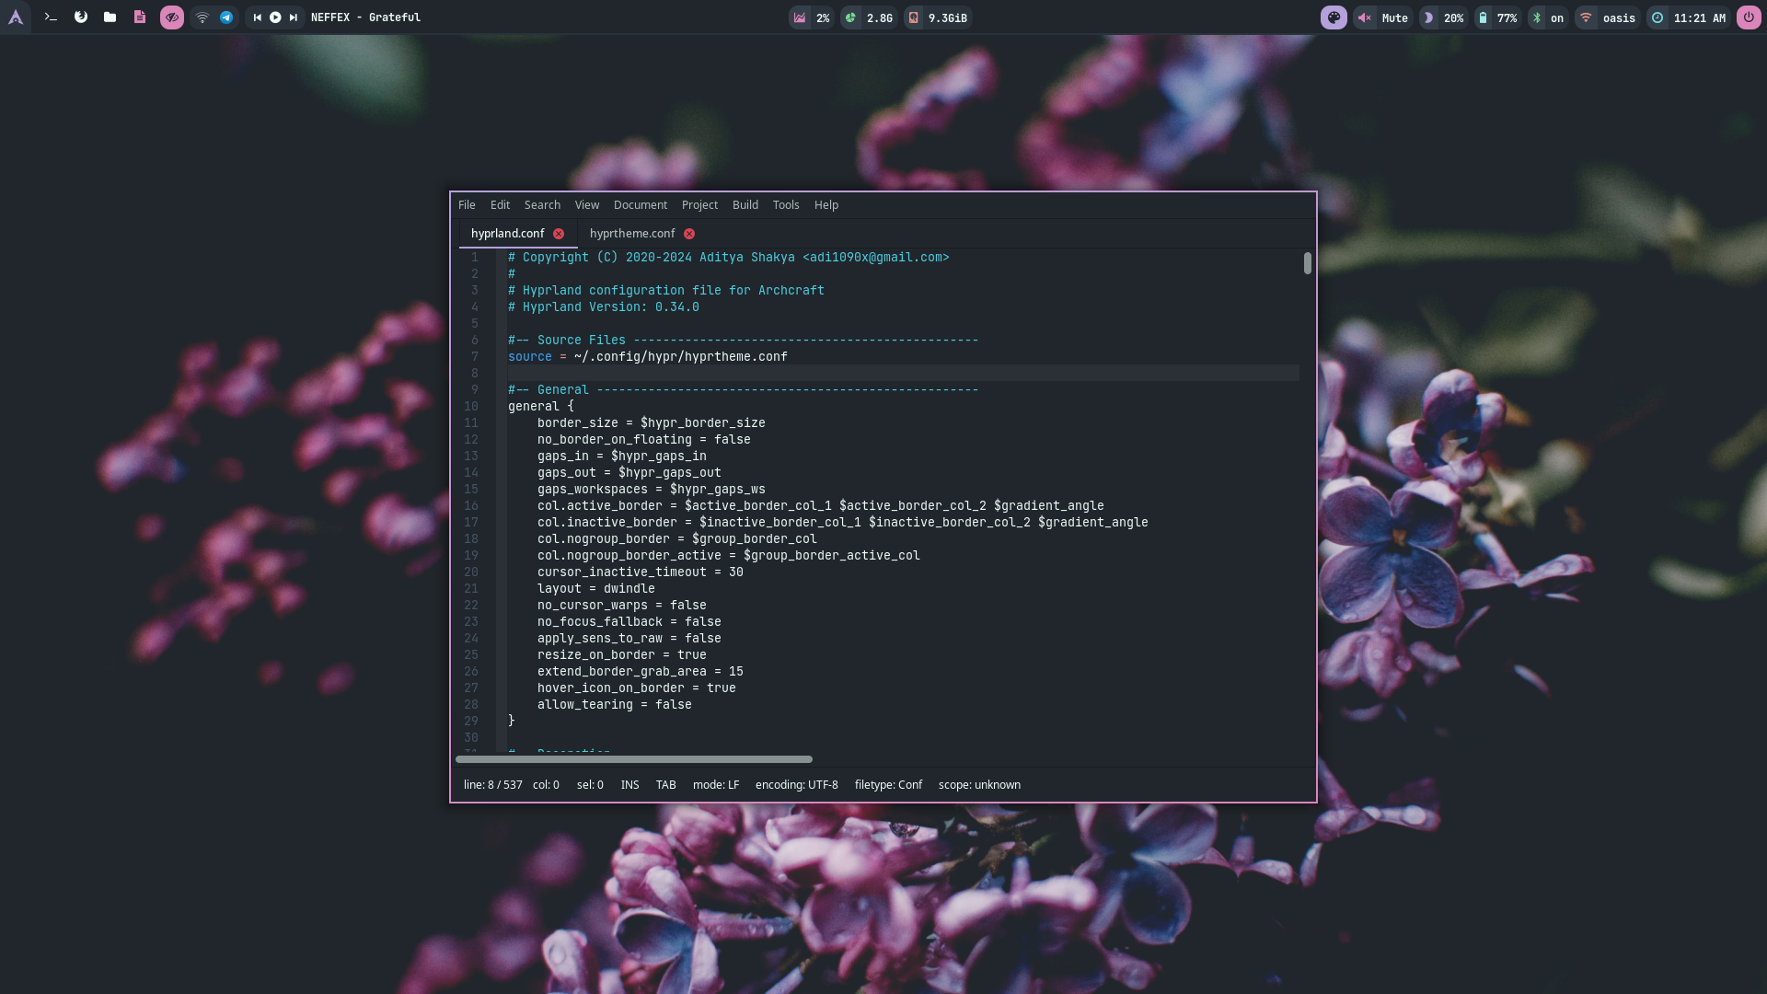Screen dimensions: 1767x994
Task: Toggle Bluetooth status showing on
Action: point(1547,17)
